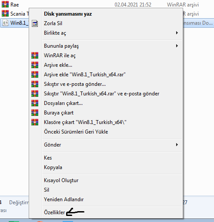
Task: Click the icon beside 'Zorla Sil'
Action: [35, 23]
